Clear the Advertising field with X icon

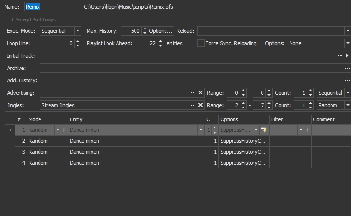point(200,93)
